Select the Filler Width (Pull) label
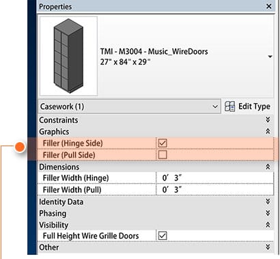This screenshot has height=259, width=280. point(72,190)
